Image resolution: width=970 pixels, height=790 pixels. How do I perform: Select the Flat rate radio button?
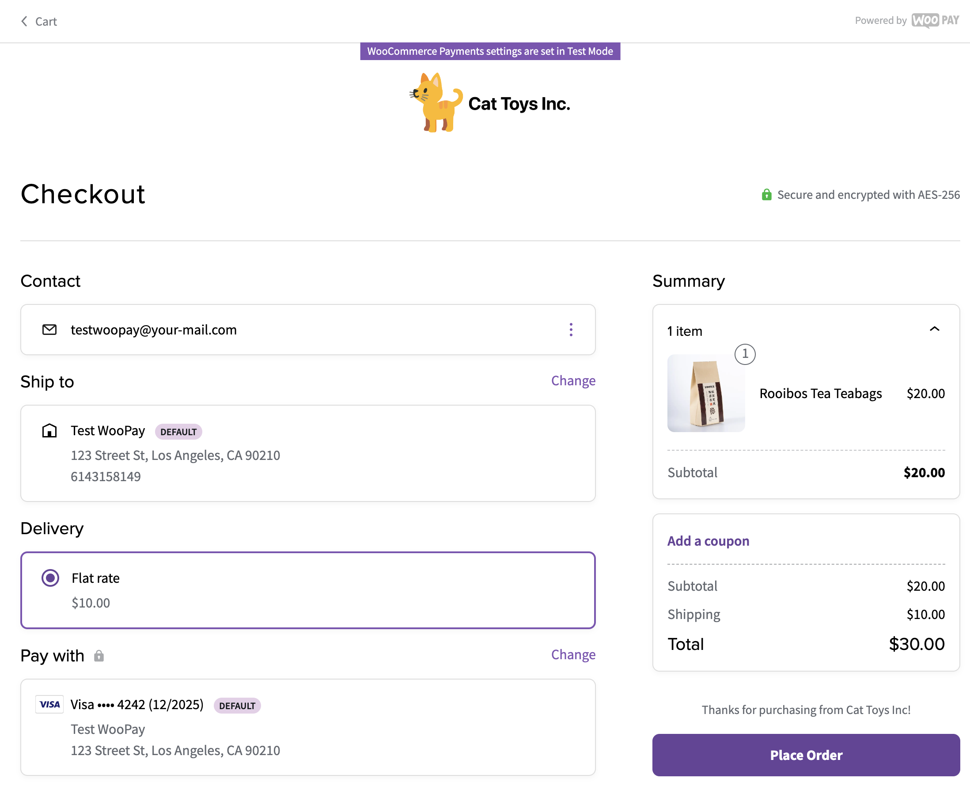50,578
